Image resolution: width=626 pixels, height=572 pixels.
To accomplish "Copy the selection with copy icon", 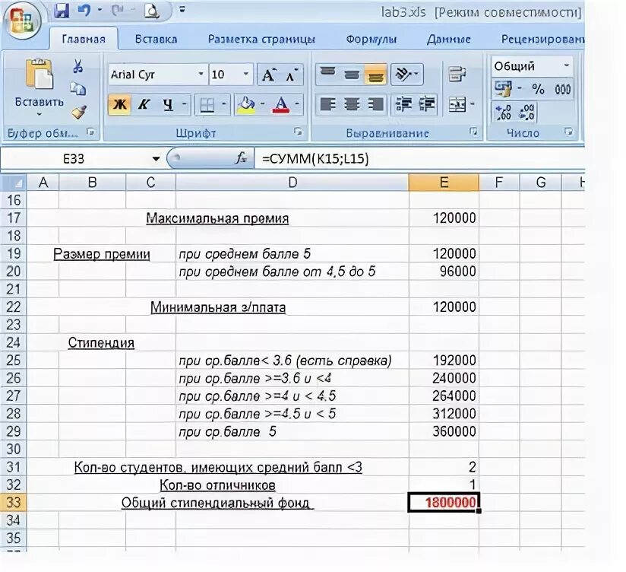I will [x=77, y=88].
